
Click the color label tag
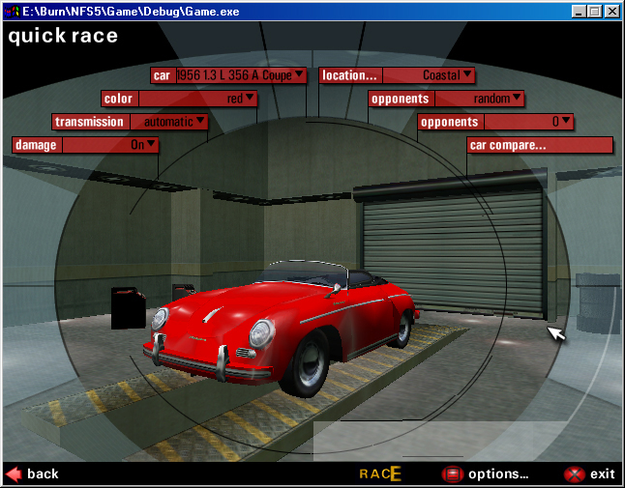coord(119,99)
